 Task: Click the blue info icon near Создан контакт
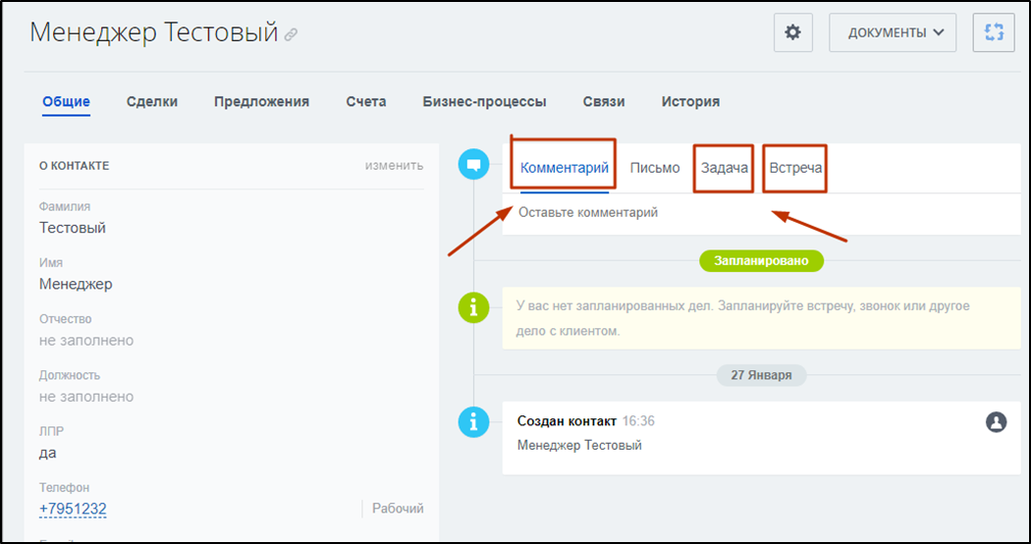473,422
